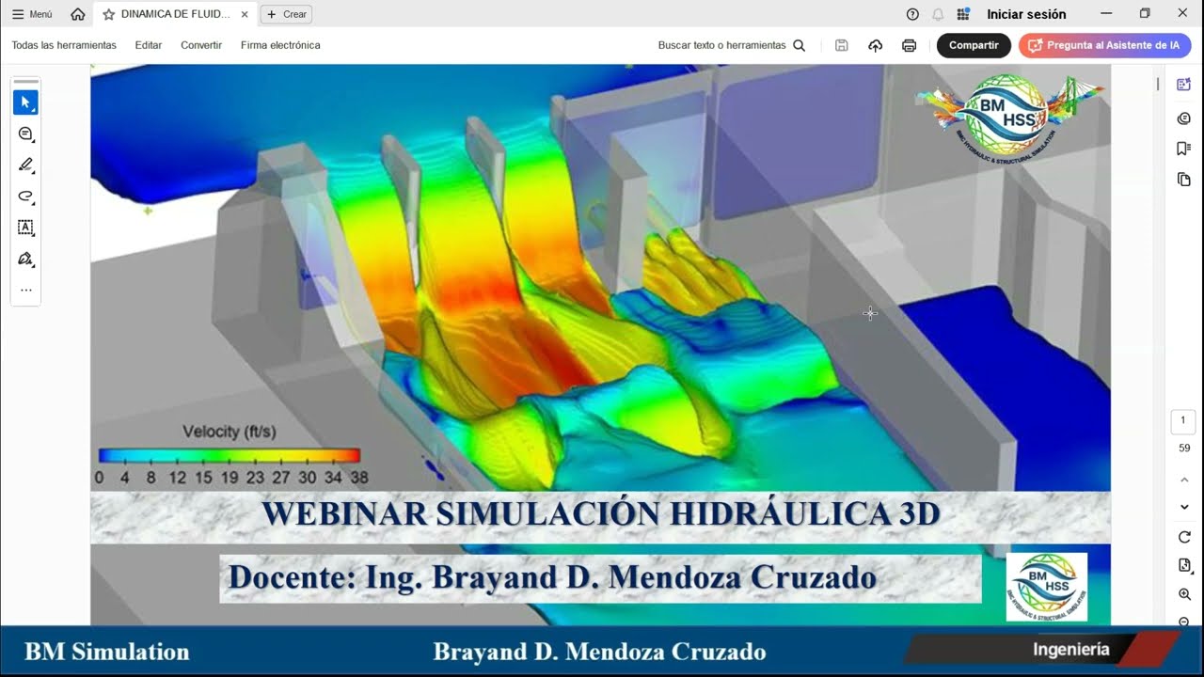This screenshot has height=677, width=1204.
Task: Click the velocity color legend bar
Action: 230,456
